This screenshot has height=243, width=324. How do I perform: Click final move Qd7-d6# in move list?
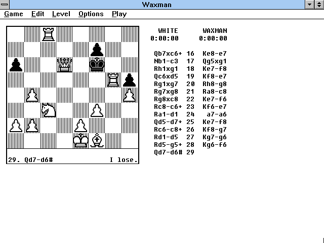tap(168, 152)
